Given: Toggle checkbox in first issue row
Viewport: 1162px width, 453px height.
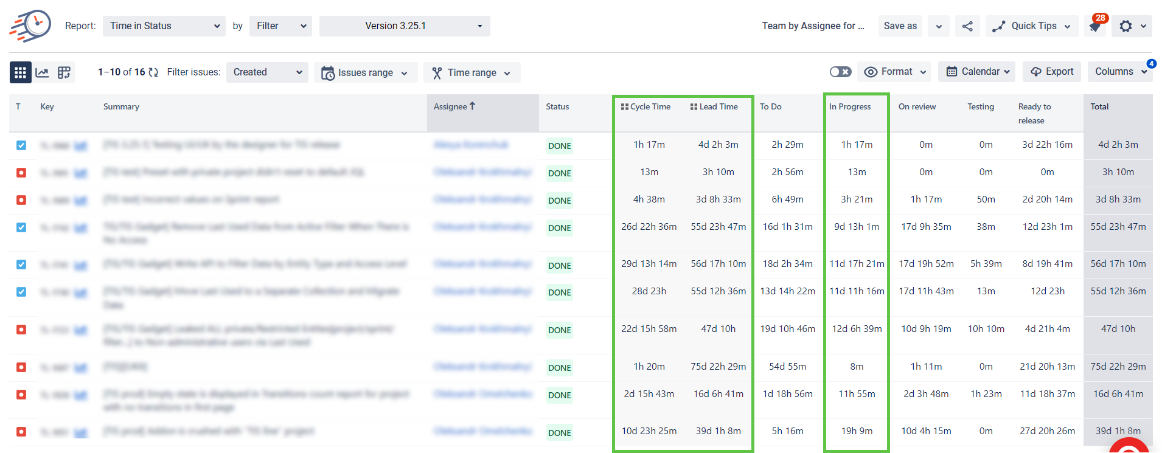Looking at the screenshot, I should 21,145.
